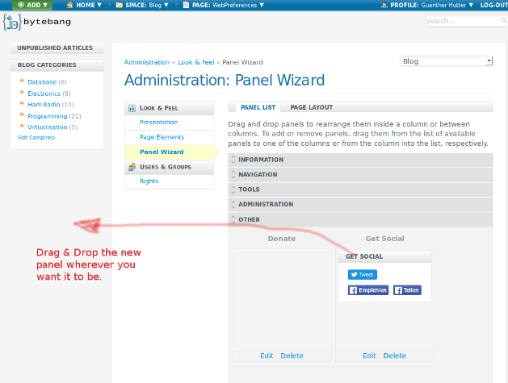
Task: Click the space folder icon
Action: click(120, 5)
